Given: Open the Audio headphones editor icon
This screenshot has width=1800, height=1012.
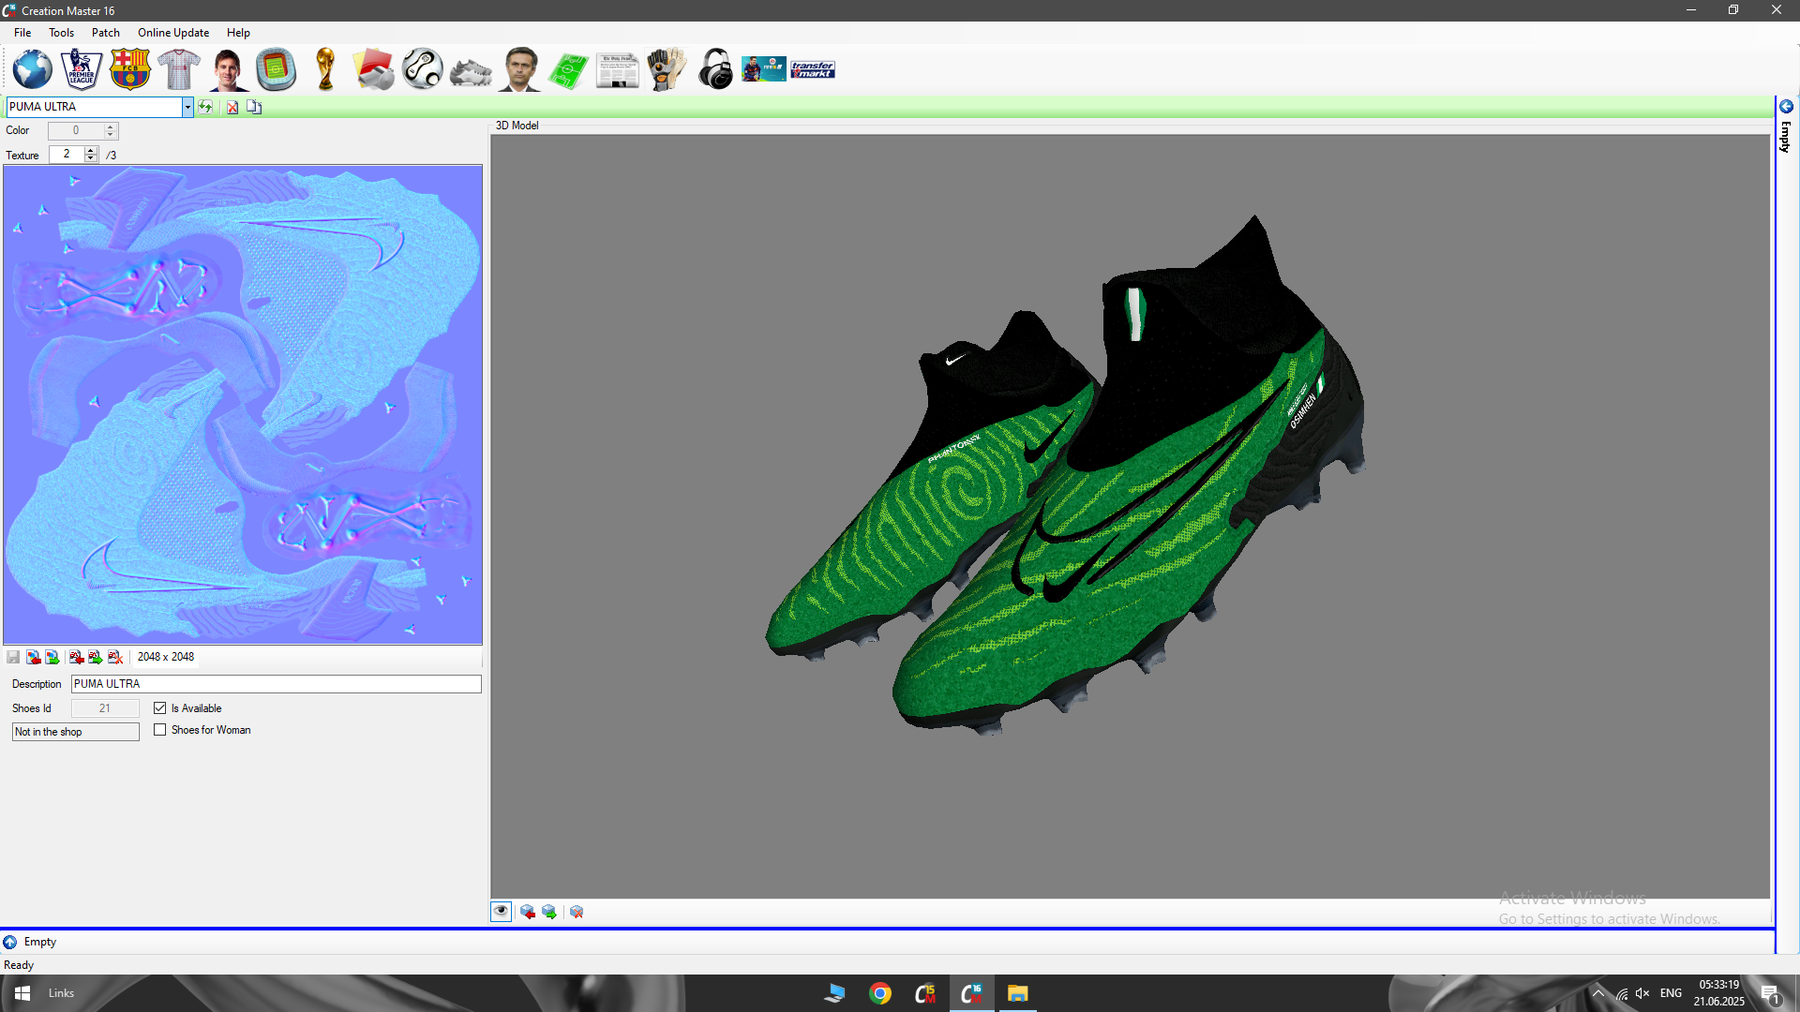Looking at the screenshot, I should click(715, 69).
